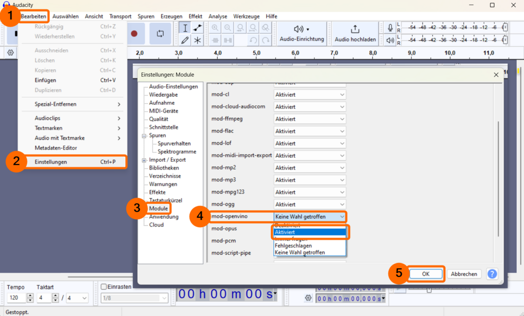Open the mod-flac status dropdown
Screen dimensions: 524x316
click(x=310, y=131)
